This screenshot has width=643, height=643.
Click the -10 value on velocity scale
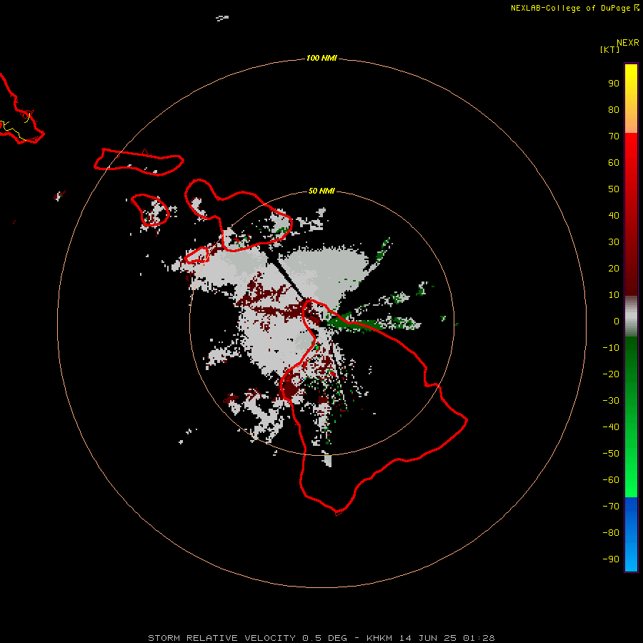point(611,348)
